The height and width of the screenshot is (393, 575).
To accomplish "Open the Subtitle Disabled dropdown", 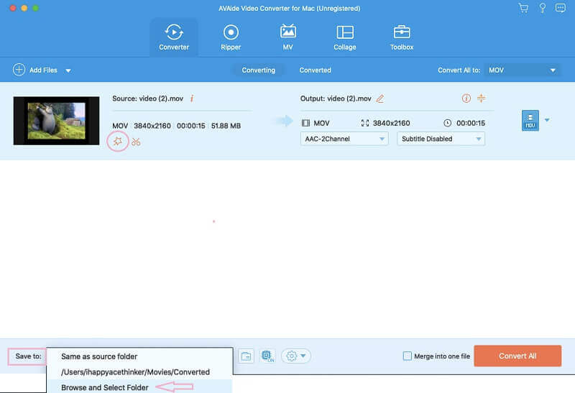I will click(441, 139).
